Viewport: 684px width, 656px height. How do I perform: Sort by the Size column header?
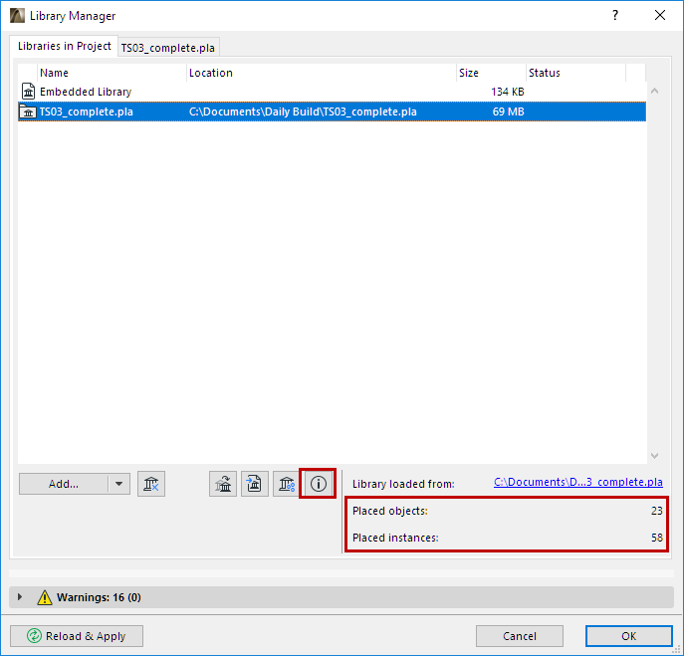491,73
